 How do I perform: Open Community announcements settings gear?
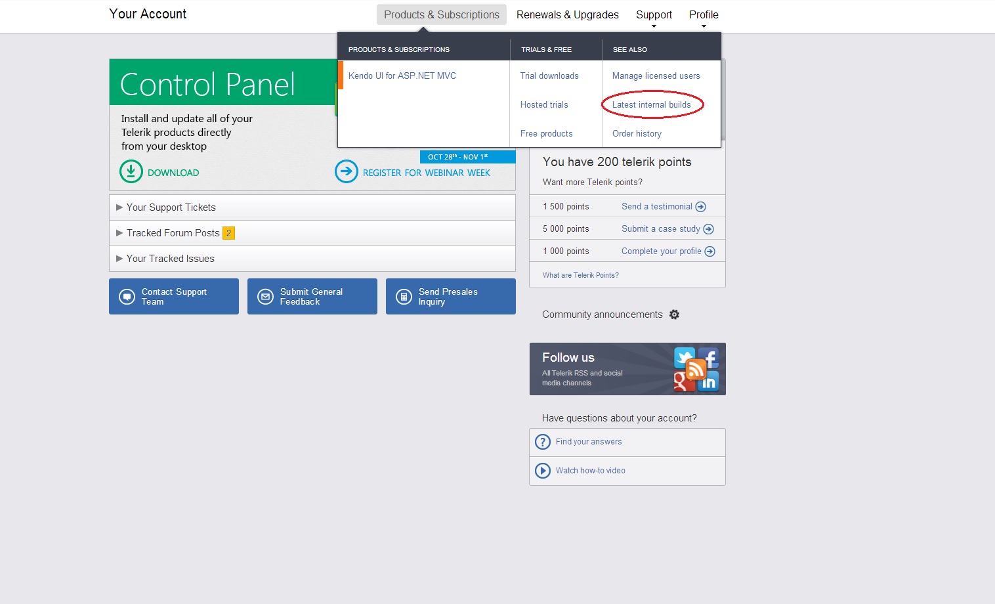(x=674, y=314)
